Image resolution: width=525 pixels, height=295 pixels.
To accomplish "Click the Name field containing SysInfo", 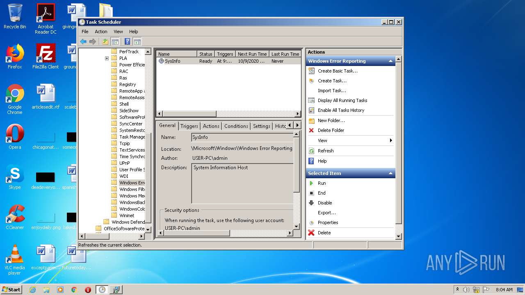I will pos(242,137).
